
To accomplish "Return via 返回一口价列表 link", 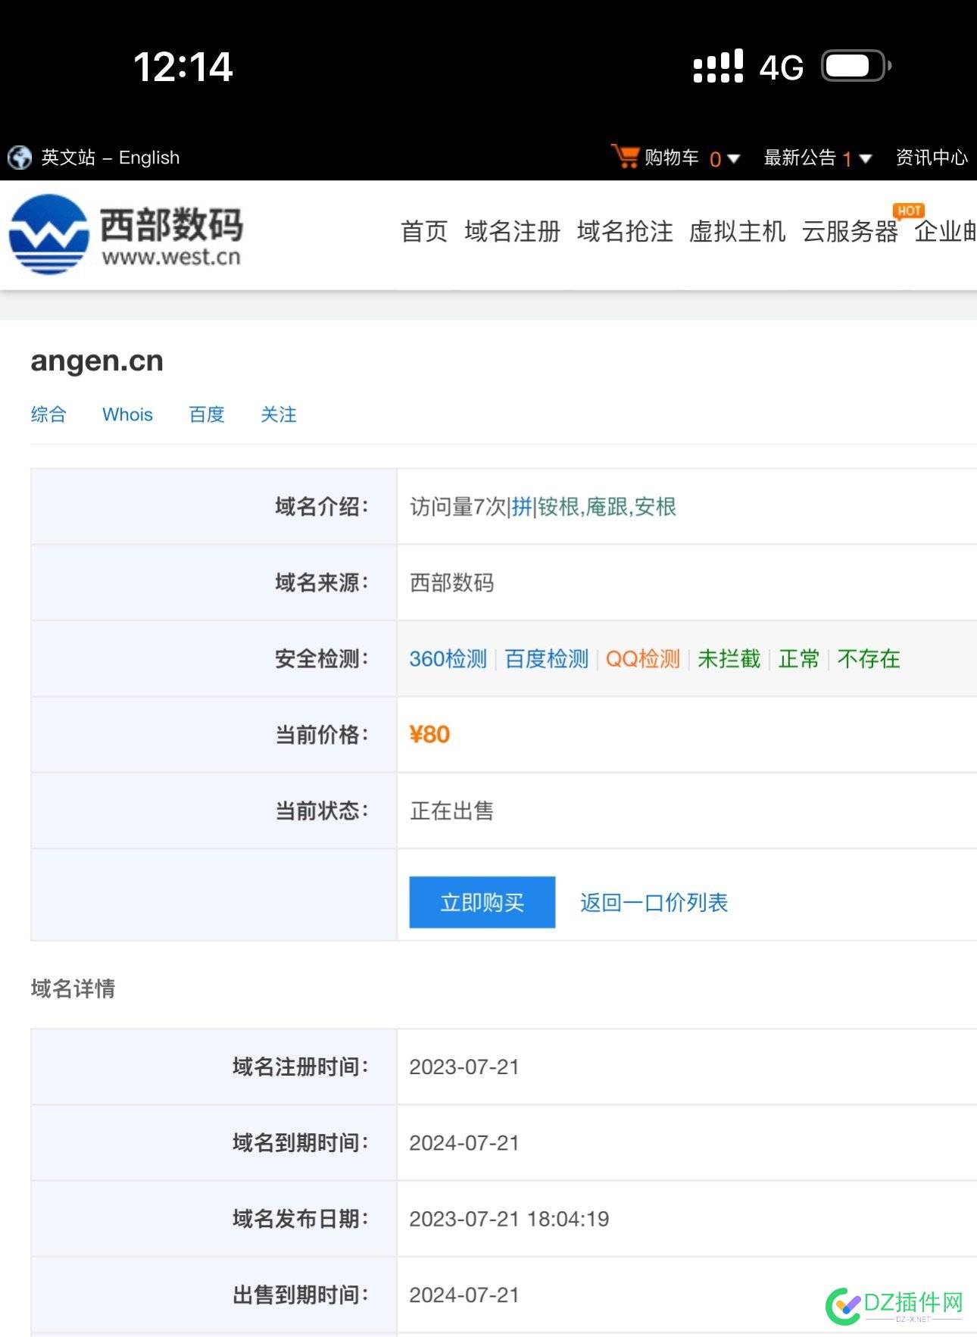I will tap(654, 903).
